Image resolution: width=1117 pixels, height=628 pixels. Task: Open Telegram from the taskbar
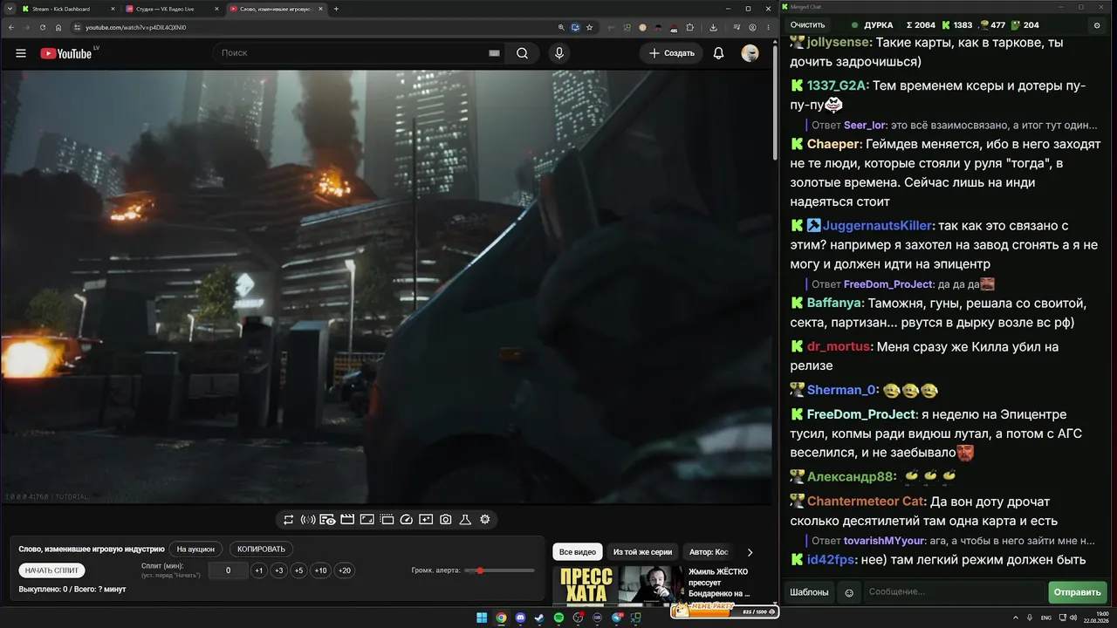[x=617, y=618]
